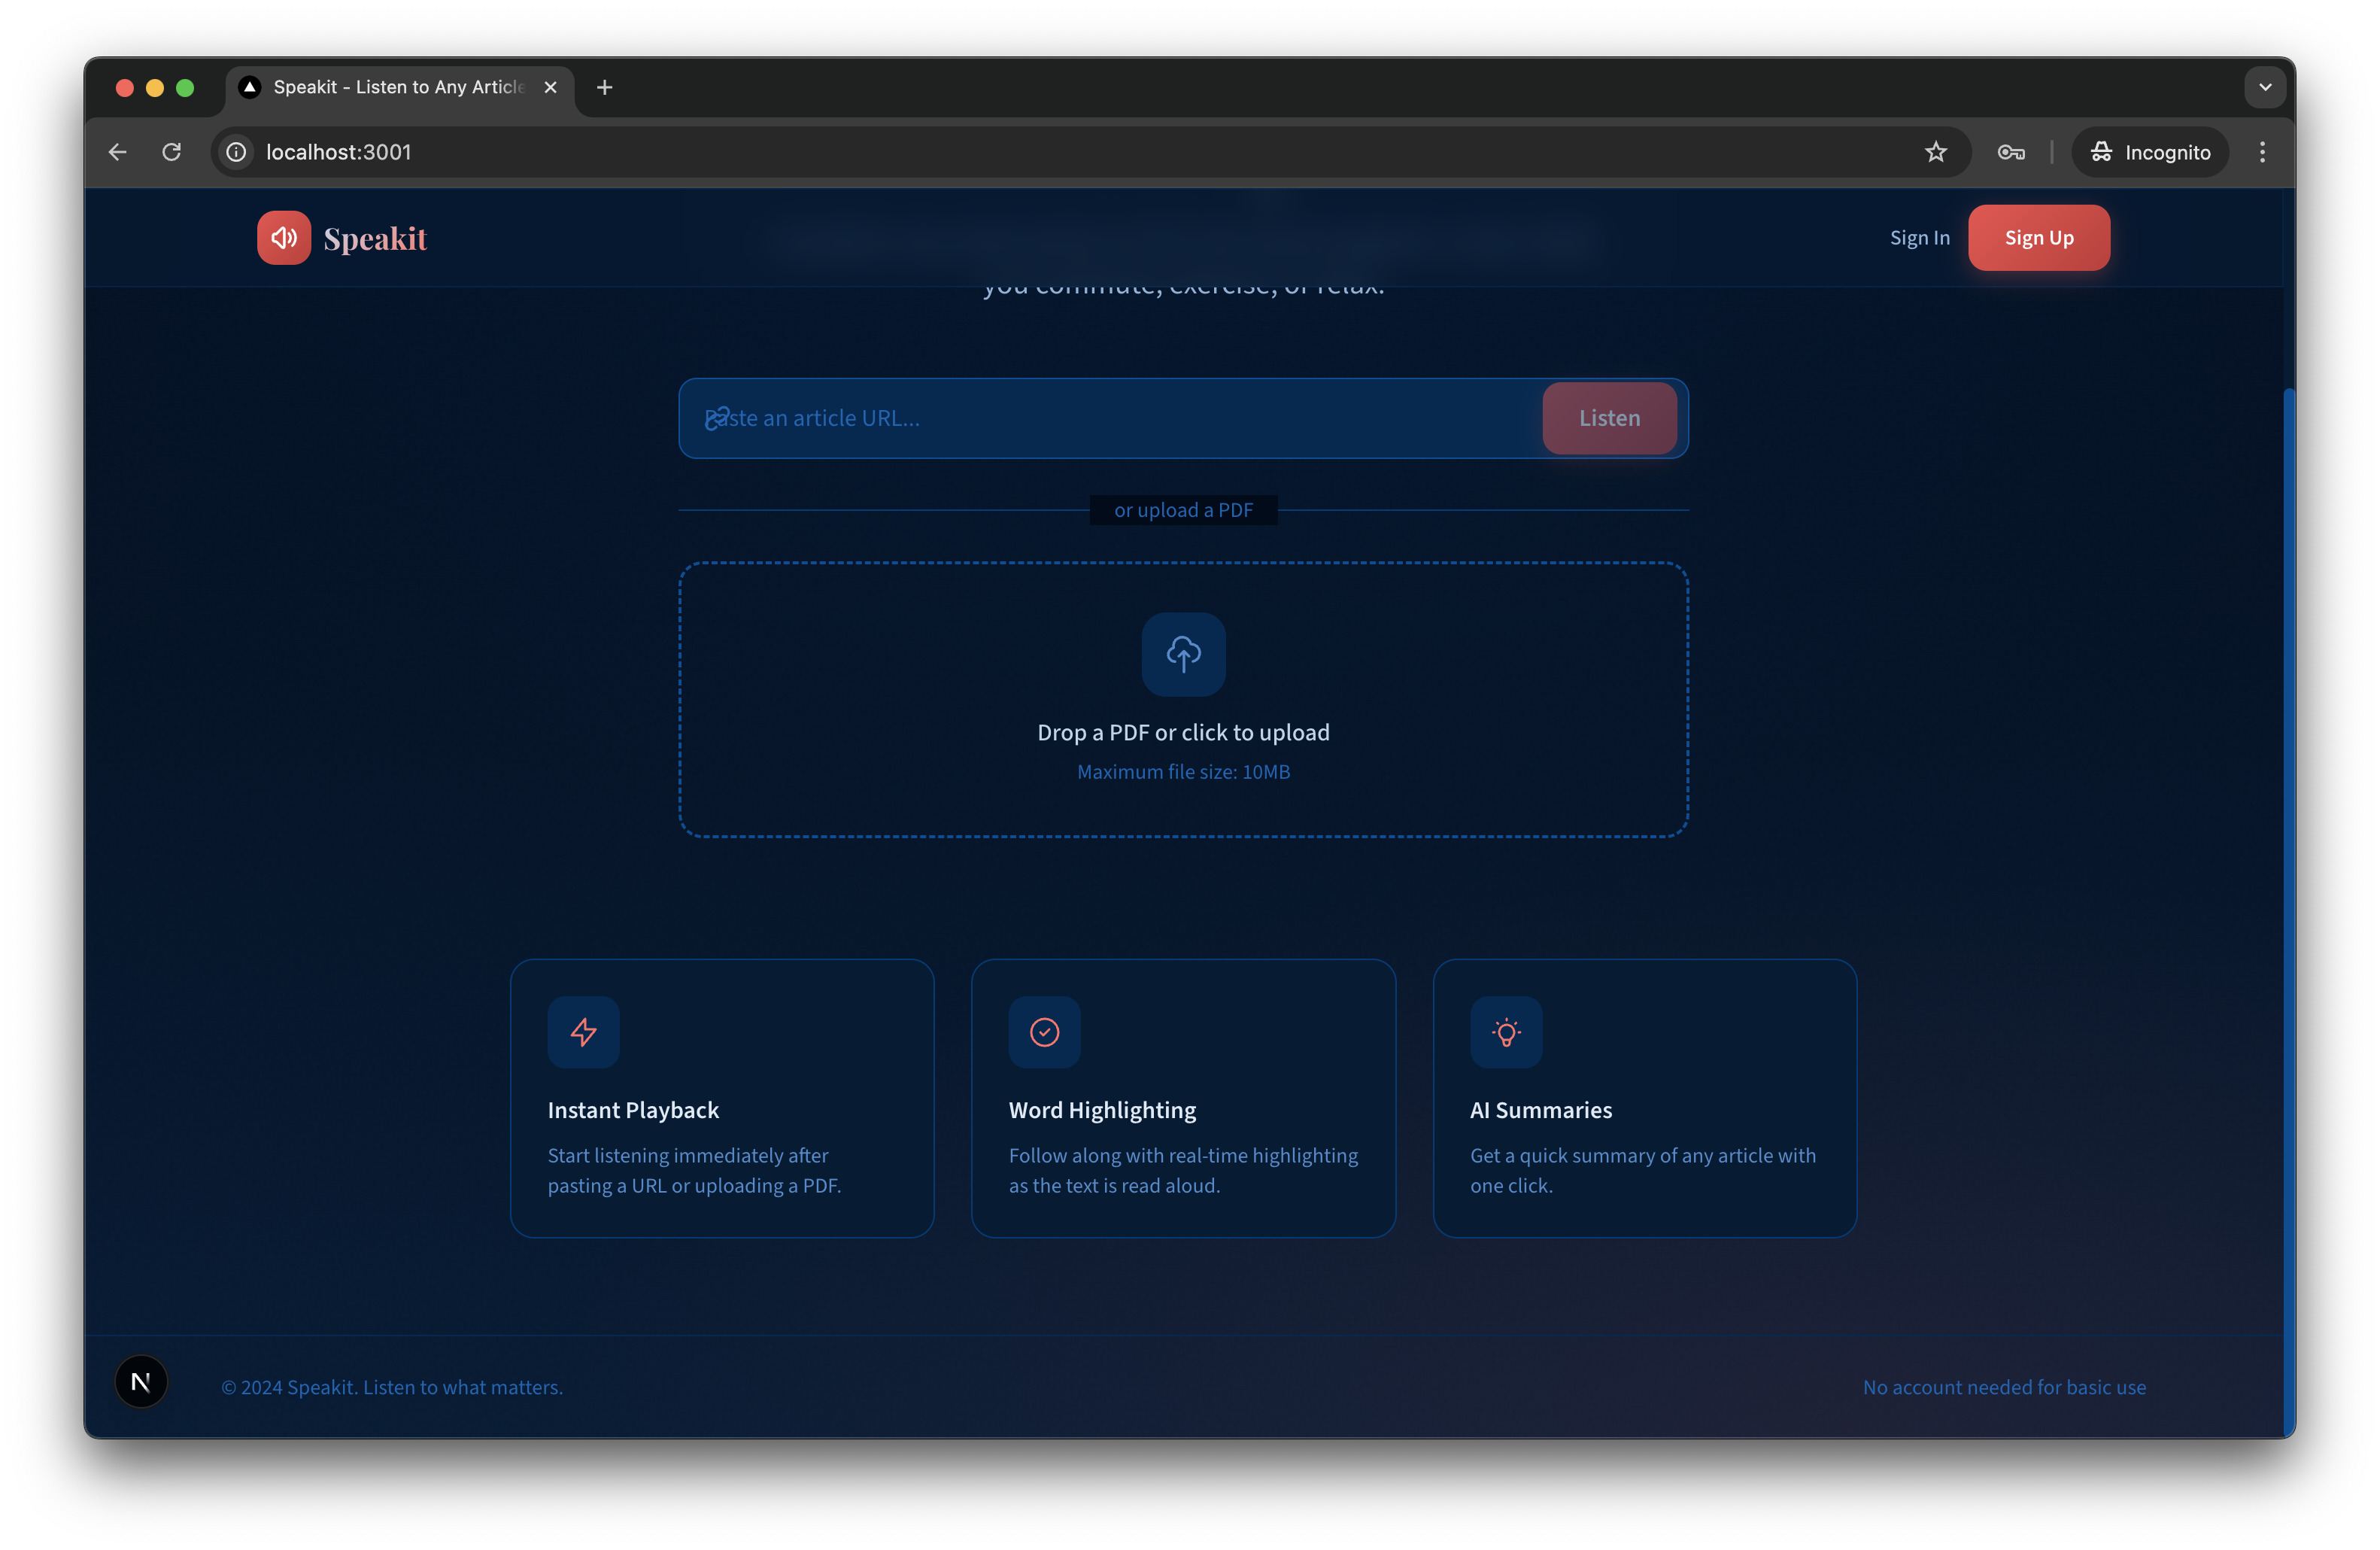The width and height of the screenshot is (2380, 1550).
Task: Open the password key icon
Action: (2011, 152)
